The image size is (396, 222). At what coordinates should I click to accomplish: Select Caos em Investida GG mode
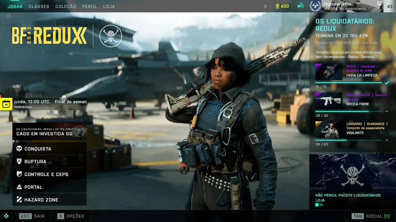(x=49, y=132)
